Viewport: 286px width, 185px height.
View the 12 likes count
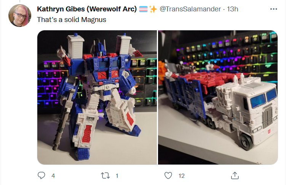[x=182, y=176]
